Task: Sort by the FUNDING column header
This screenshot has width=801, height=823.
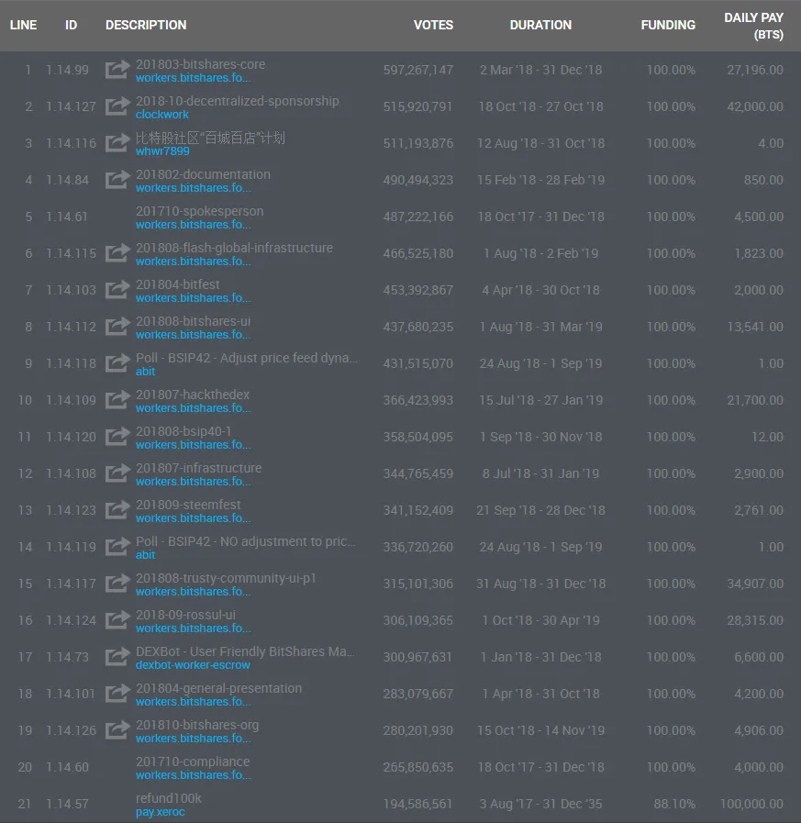Action: pyautogui.click(x=668, y=25)
